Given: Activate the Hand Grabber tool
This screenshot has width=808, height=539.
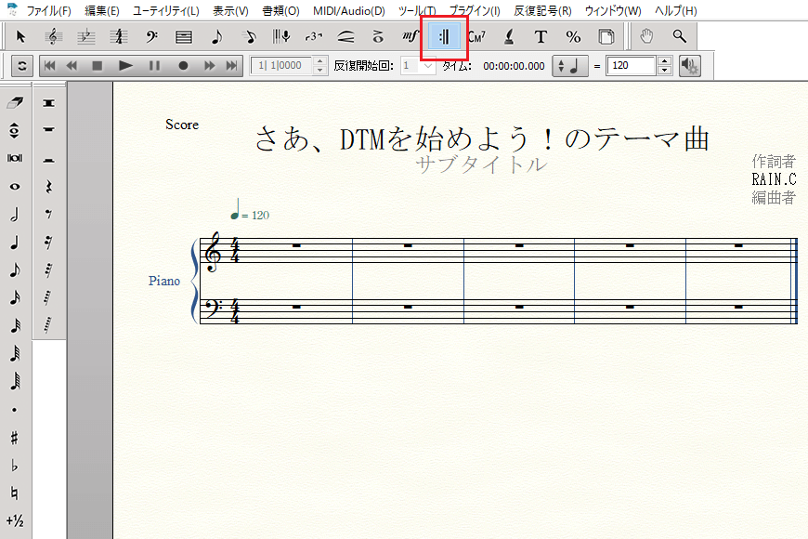Looking at the screenshot, I should coord(647,37).
